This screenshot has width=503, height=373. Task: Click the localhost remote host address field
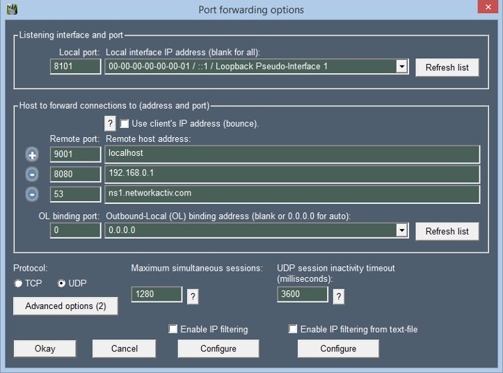(x=292, y=154)
